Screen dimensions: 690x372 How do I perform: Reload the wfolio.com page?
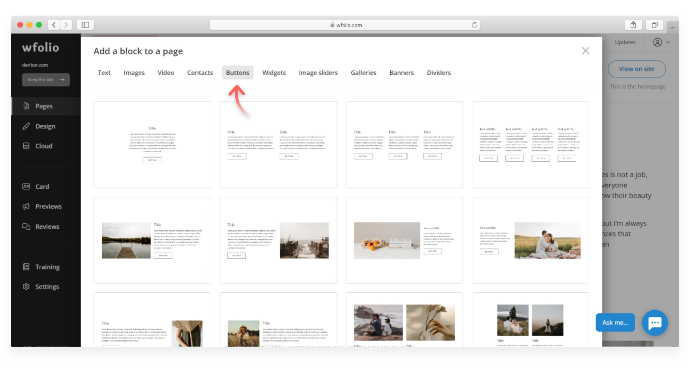coord(475,25)
